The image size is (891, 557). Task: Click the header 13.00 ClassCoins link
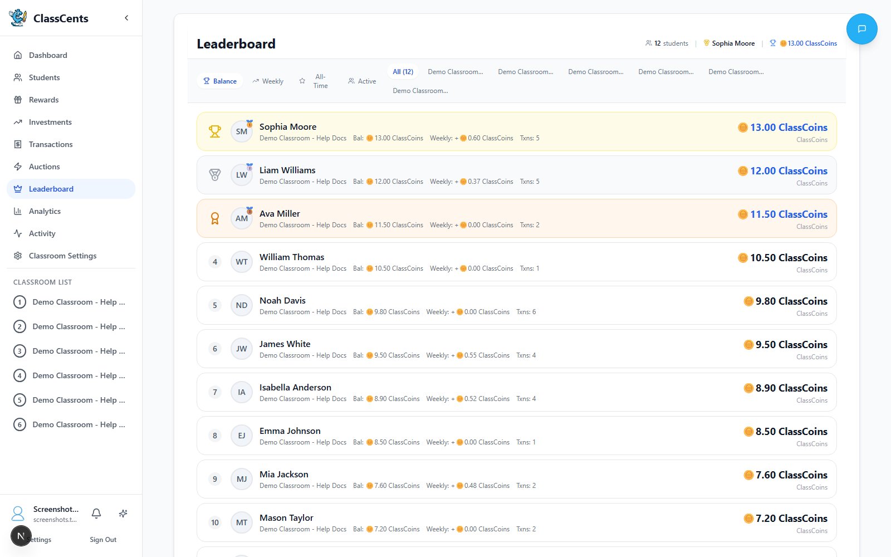pos(803,43)
